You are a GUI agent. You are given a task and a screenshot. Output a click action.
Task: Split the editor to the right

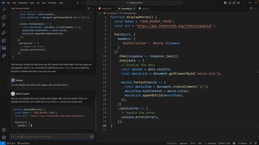tap(251, 8)
